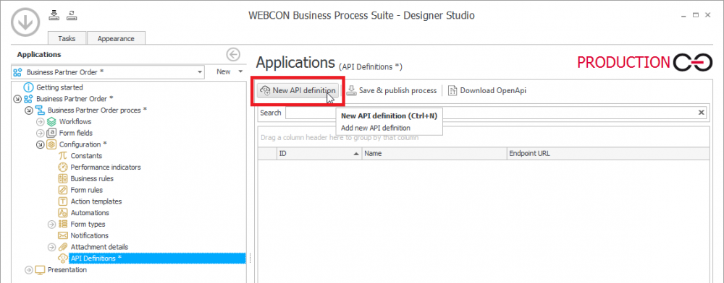
Task: Select Form rules in the tree
Action: pos(86,190)
